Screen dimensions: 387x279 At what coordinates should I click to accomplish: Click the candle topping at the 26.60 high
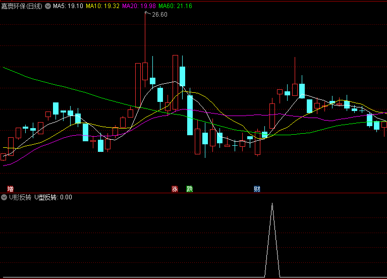145,71
